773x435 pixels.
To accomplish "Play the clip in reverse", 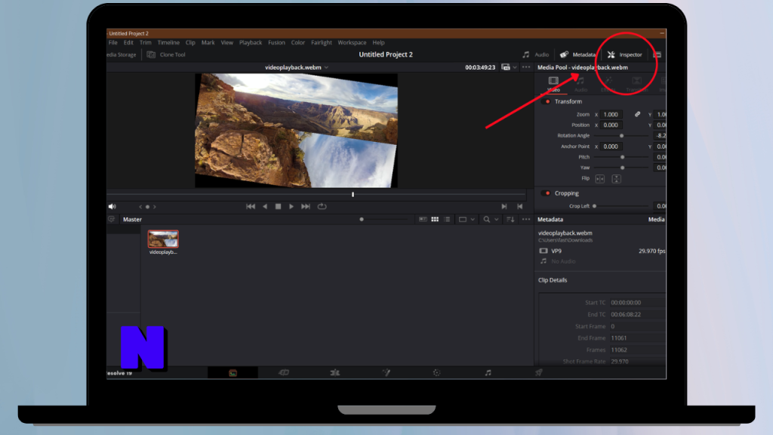I will point(265,207).
